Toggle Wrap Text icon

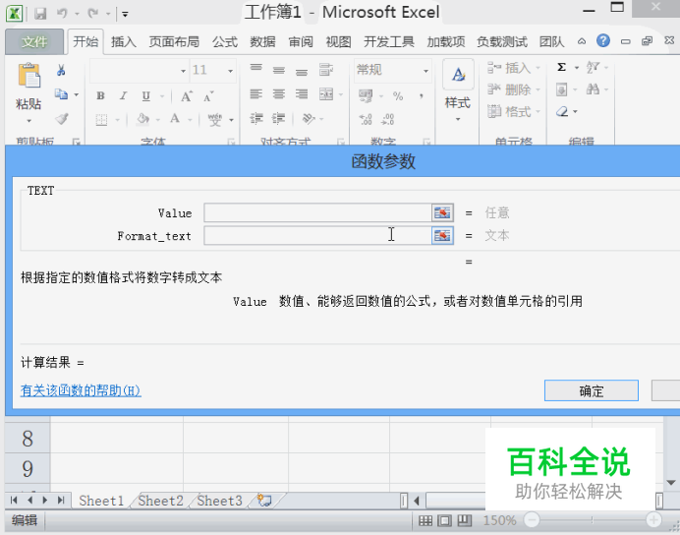tap(326, 70)
